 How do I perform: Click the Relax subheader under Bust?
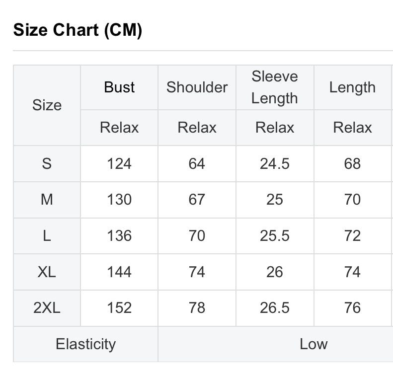[x=119, y=128]
